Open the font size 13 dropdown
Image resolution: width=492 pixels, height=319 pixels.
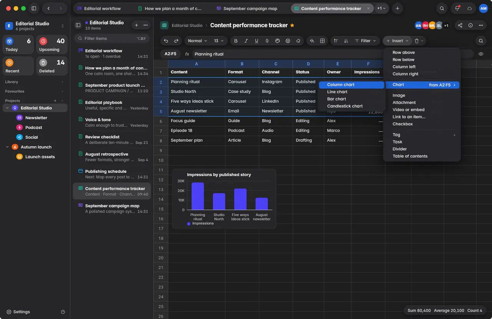tap(219, 41)
